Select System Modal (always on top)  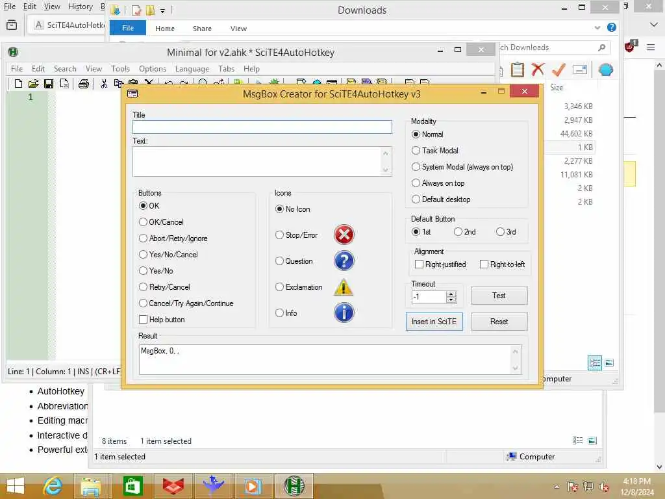click(x=462, y=167)
